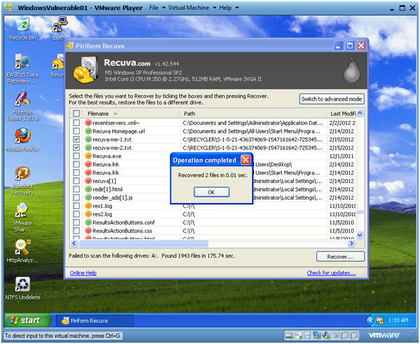Open the Help menu in VMware Player

229,8
